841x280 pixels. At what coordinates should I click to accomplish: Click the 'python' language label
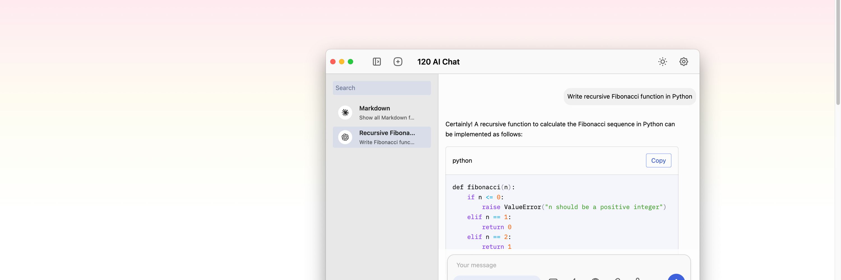pos(462,160)
